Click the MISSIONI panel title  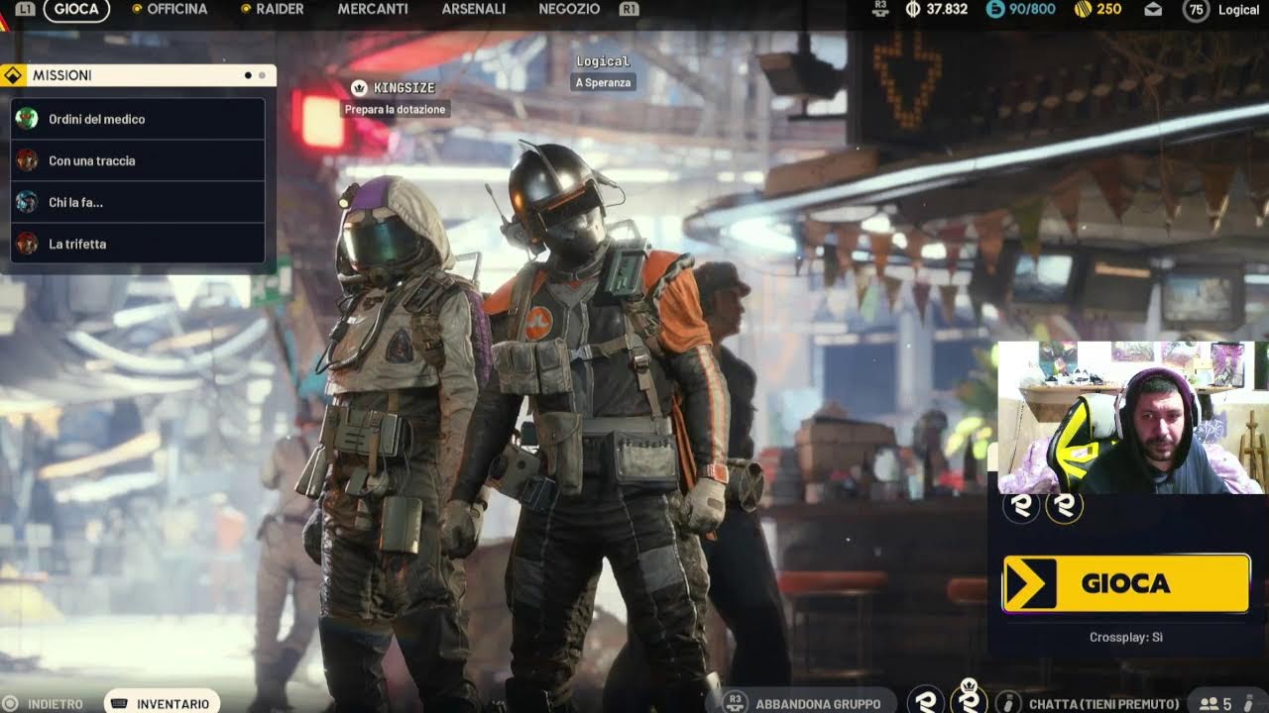point(61,75)
